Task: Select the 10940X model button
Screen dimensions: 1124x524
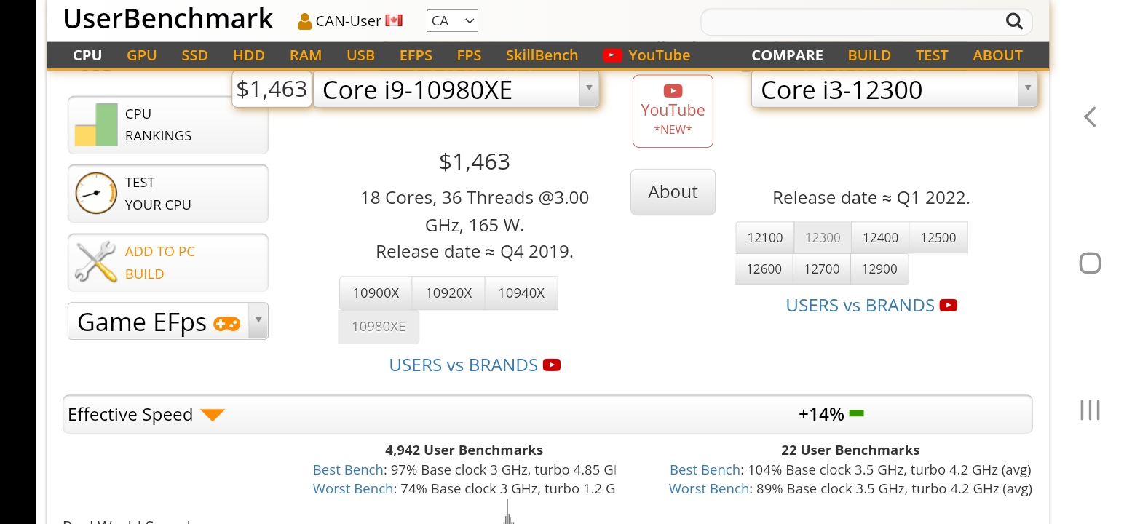Action: [x=521, y=293]
